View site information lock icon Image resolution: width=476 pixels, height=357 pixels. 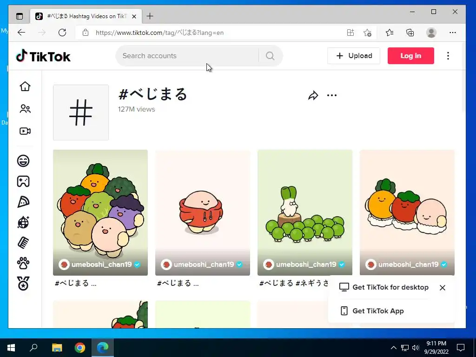[86, 33]
